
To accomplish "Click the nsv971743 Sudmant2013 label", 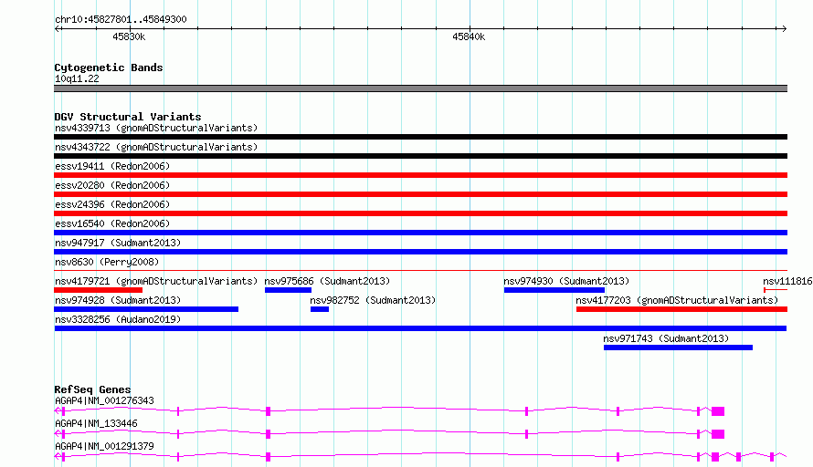I will 666,338.
